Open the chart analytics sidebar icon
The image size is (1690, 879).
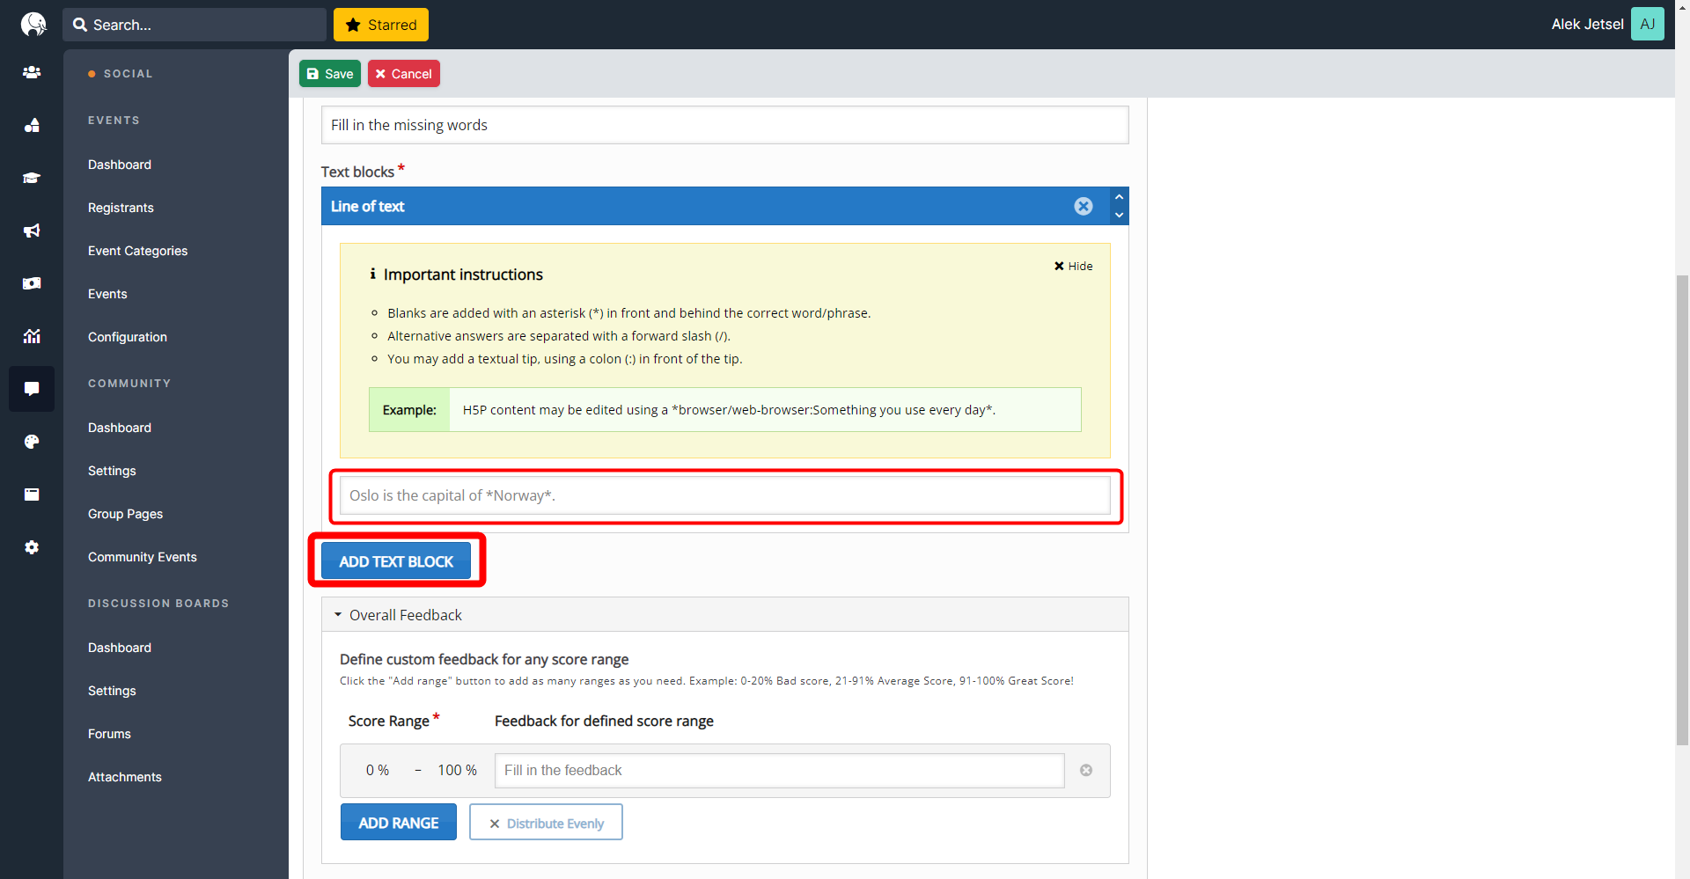pyautogui.click(x=32, y=336)
